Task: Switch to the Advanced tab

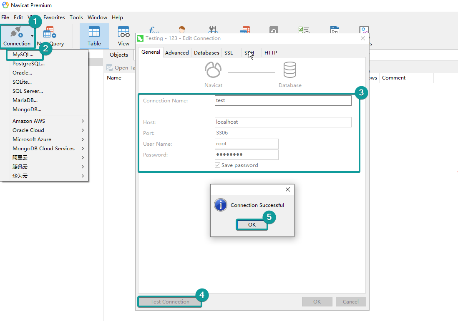Action: click(177, 53)
